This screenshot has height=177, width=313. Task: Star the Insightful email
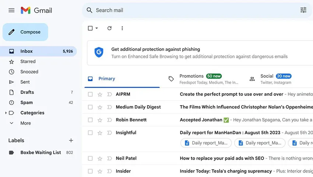(x=100, y=133)
